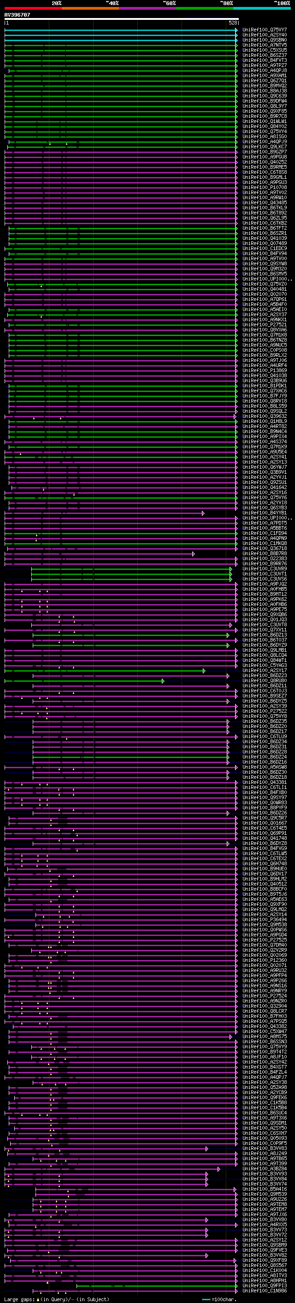
Task: Select the UniRef100_O22383 entry
Action: (x=265, y=558)
